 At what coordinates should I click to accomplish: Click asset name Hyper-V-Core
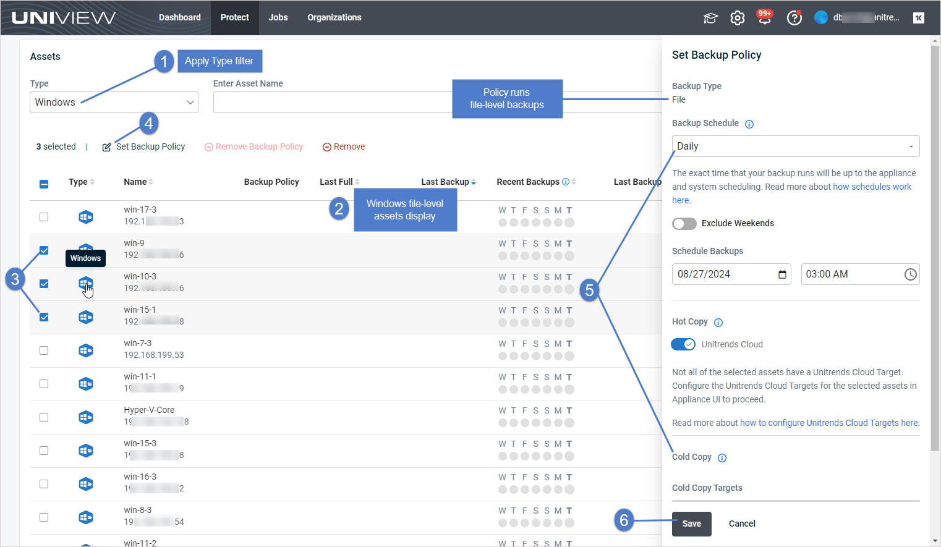click(149, 410)
